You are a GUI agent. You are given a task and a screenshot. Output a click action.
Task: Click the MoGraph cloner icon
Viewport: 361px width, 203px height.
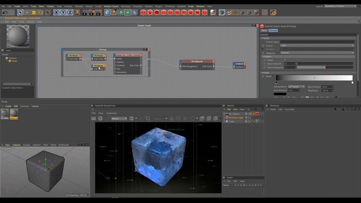(127, 12)
